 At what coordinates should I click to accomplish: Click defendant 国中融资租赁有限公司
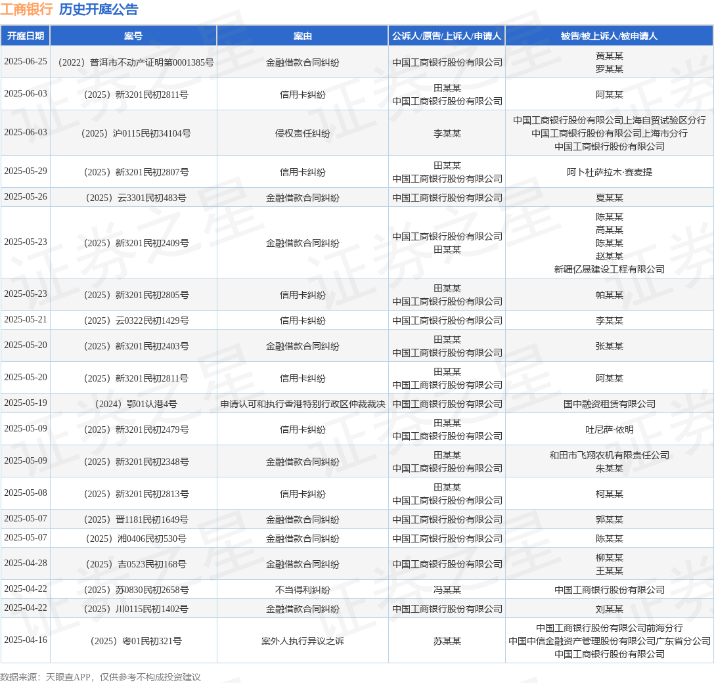click(x=610, y=404)
